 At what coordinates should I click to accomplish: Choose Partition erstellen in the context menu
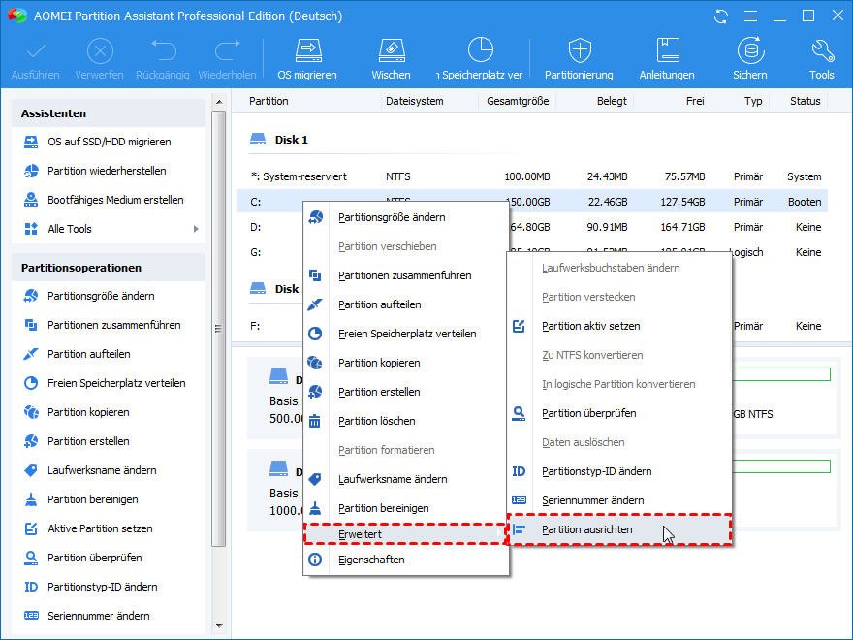pos(406,392)
